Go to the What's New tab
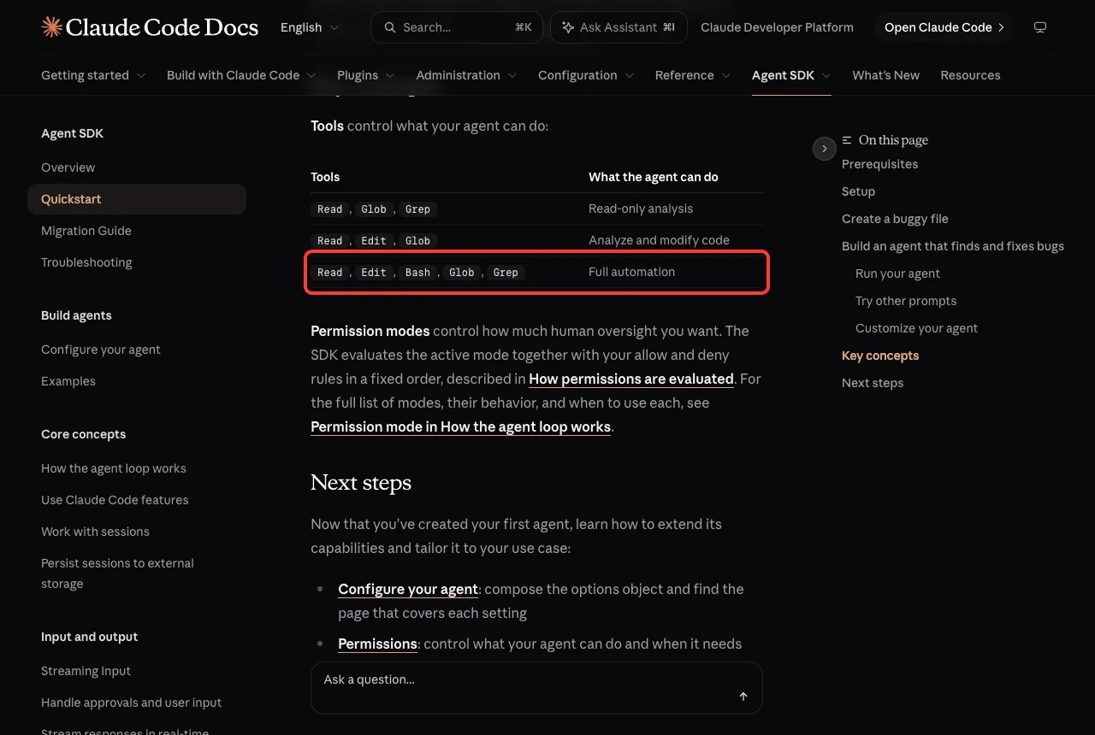1095x735 pixels. point(885,75)
